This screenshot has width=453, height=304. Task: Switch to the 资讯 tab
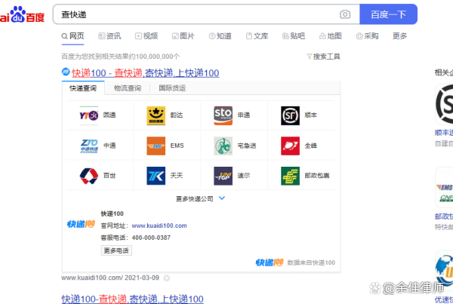[x=109, y=36]
